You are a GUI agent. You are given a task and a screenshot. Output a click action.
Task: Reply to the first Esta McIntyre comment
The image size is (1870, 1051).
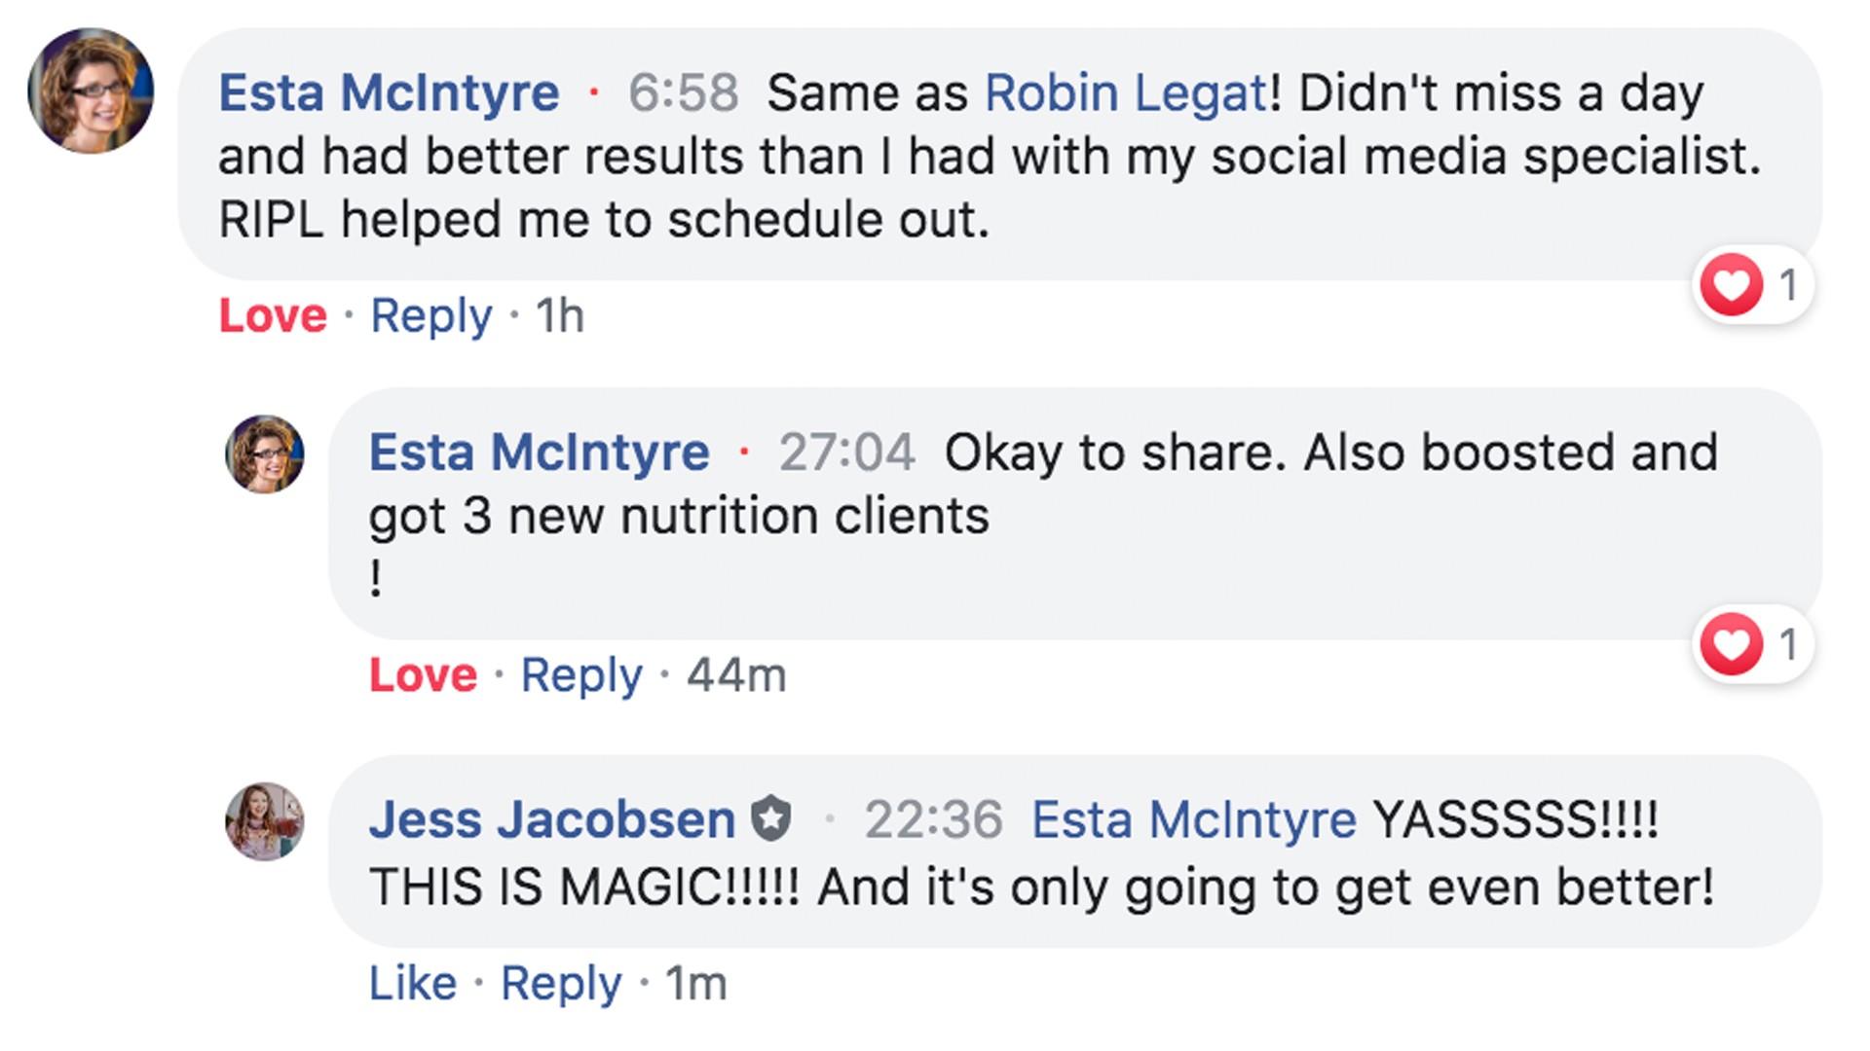(430, 316)
